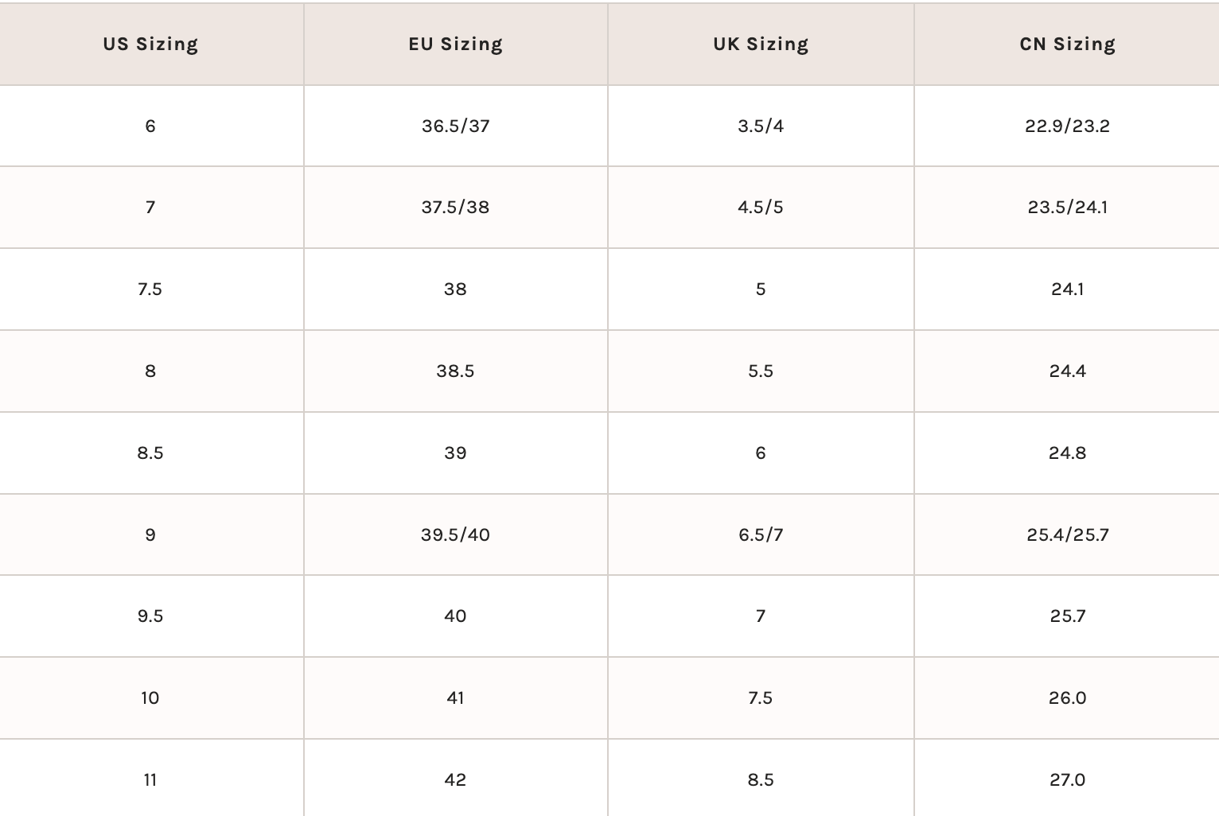Select the EU size 37.5/38 cell
This screenshot has height=816, width=1219.
pos(455,207)
